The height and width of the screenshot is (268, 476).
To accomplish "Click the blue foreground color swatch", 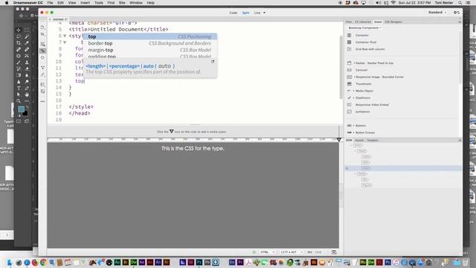I will tap(21, 109).
